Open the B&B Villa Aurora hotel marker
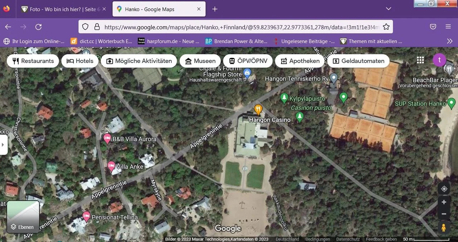 107,138
